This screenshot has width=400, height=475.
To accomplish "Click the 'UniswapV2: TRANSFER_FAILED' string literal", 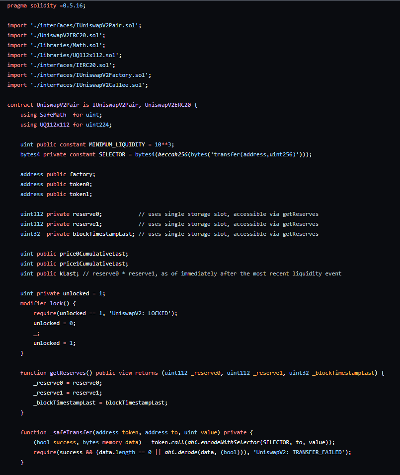I will point(299,452).
